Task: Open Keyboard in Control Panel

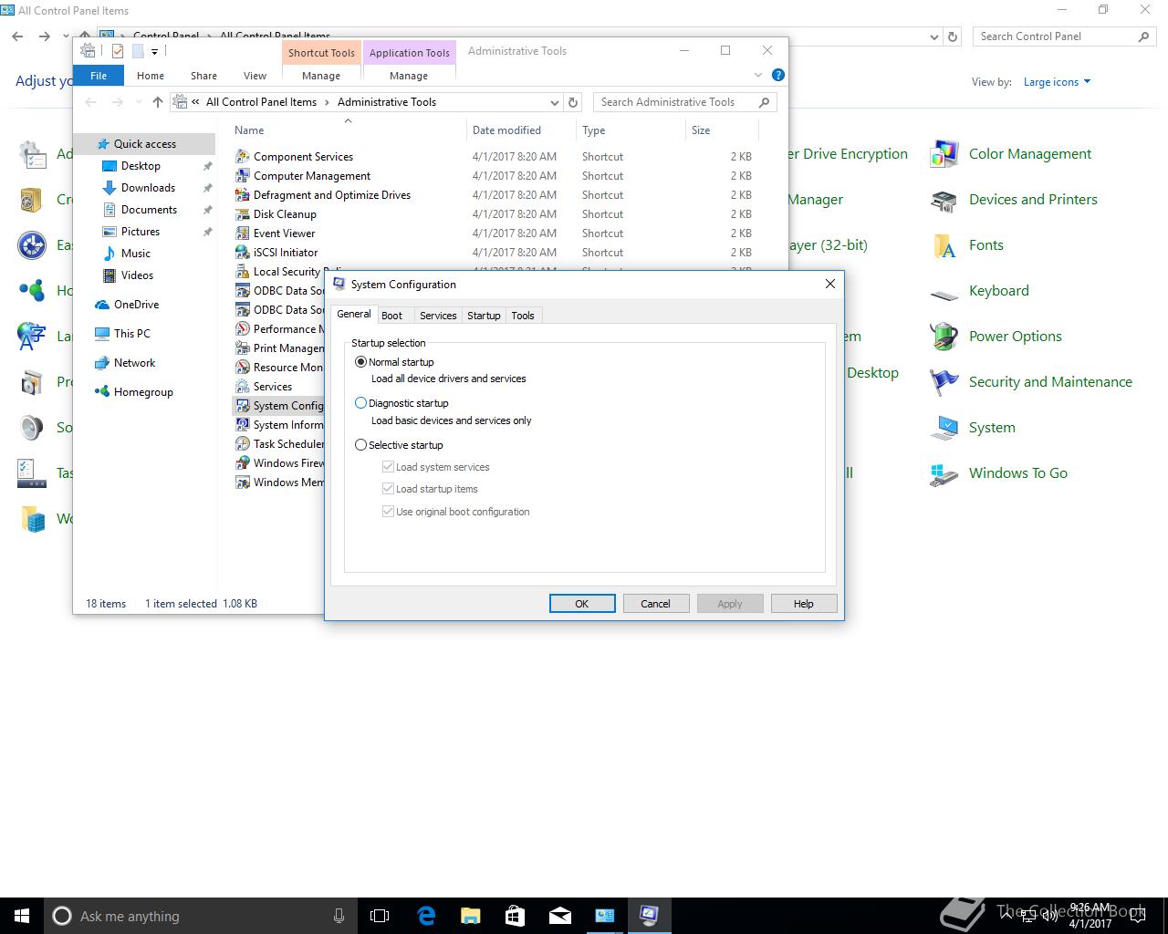Action: [x=998, y=291]
